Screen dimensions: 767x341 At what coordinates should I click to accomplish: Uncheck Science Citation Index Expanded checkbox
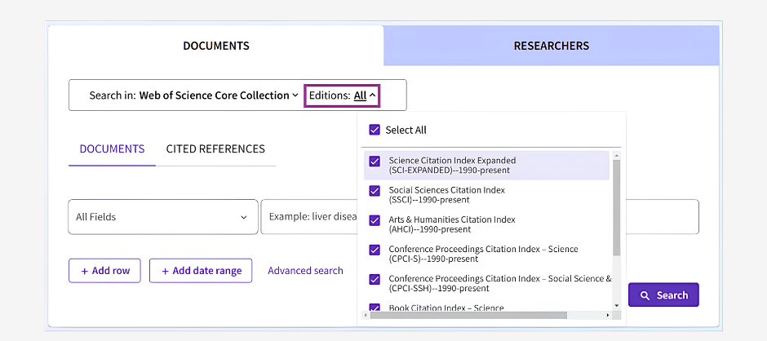pyautogui.click(x=375, y=161)
